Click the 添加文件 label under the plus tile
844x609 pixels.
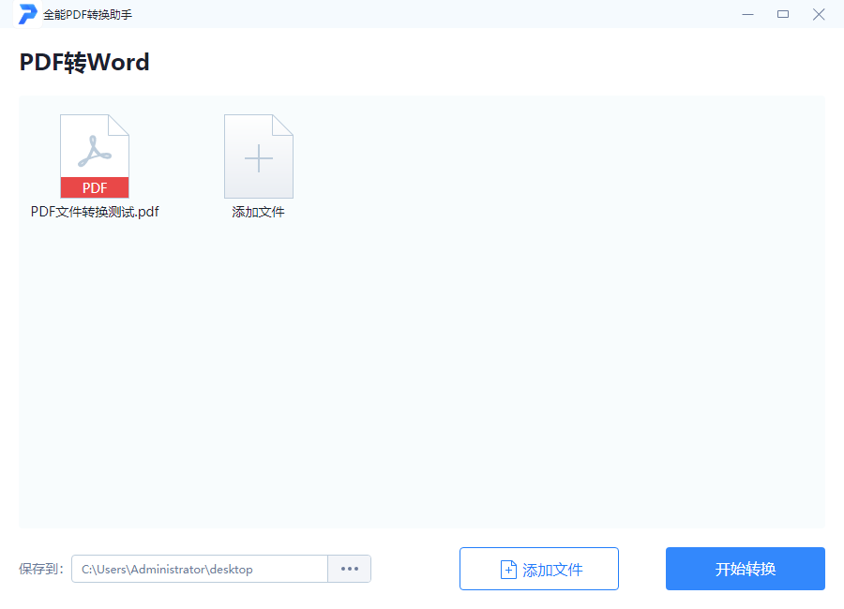pyautogui.click(x=258, y=212)
